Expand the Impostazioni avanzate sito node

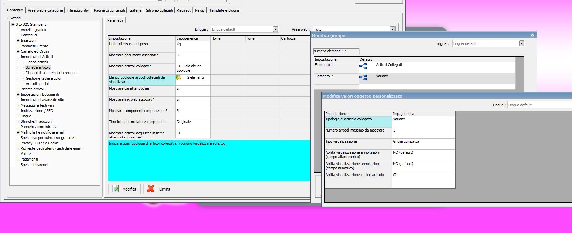coord(18,100)
